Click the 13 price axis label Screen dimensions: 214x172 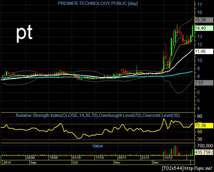click(x=200, y=37)
